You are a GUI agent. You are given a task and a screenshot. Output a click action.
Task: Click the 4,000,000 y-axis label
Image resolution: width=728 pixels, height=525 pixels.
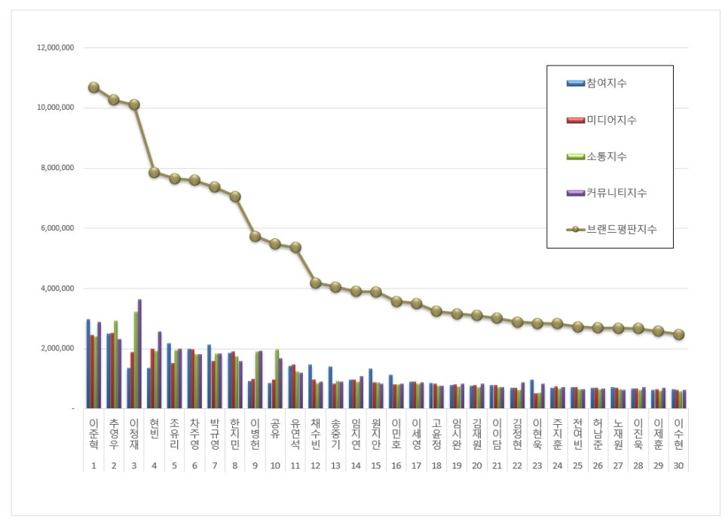click(57, 288)
